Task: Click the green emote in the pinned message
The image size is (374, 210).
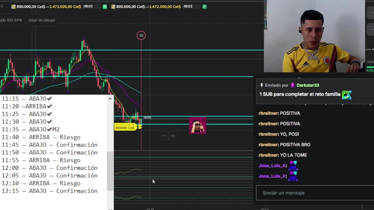Action: point(347,94)
